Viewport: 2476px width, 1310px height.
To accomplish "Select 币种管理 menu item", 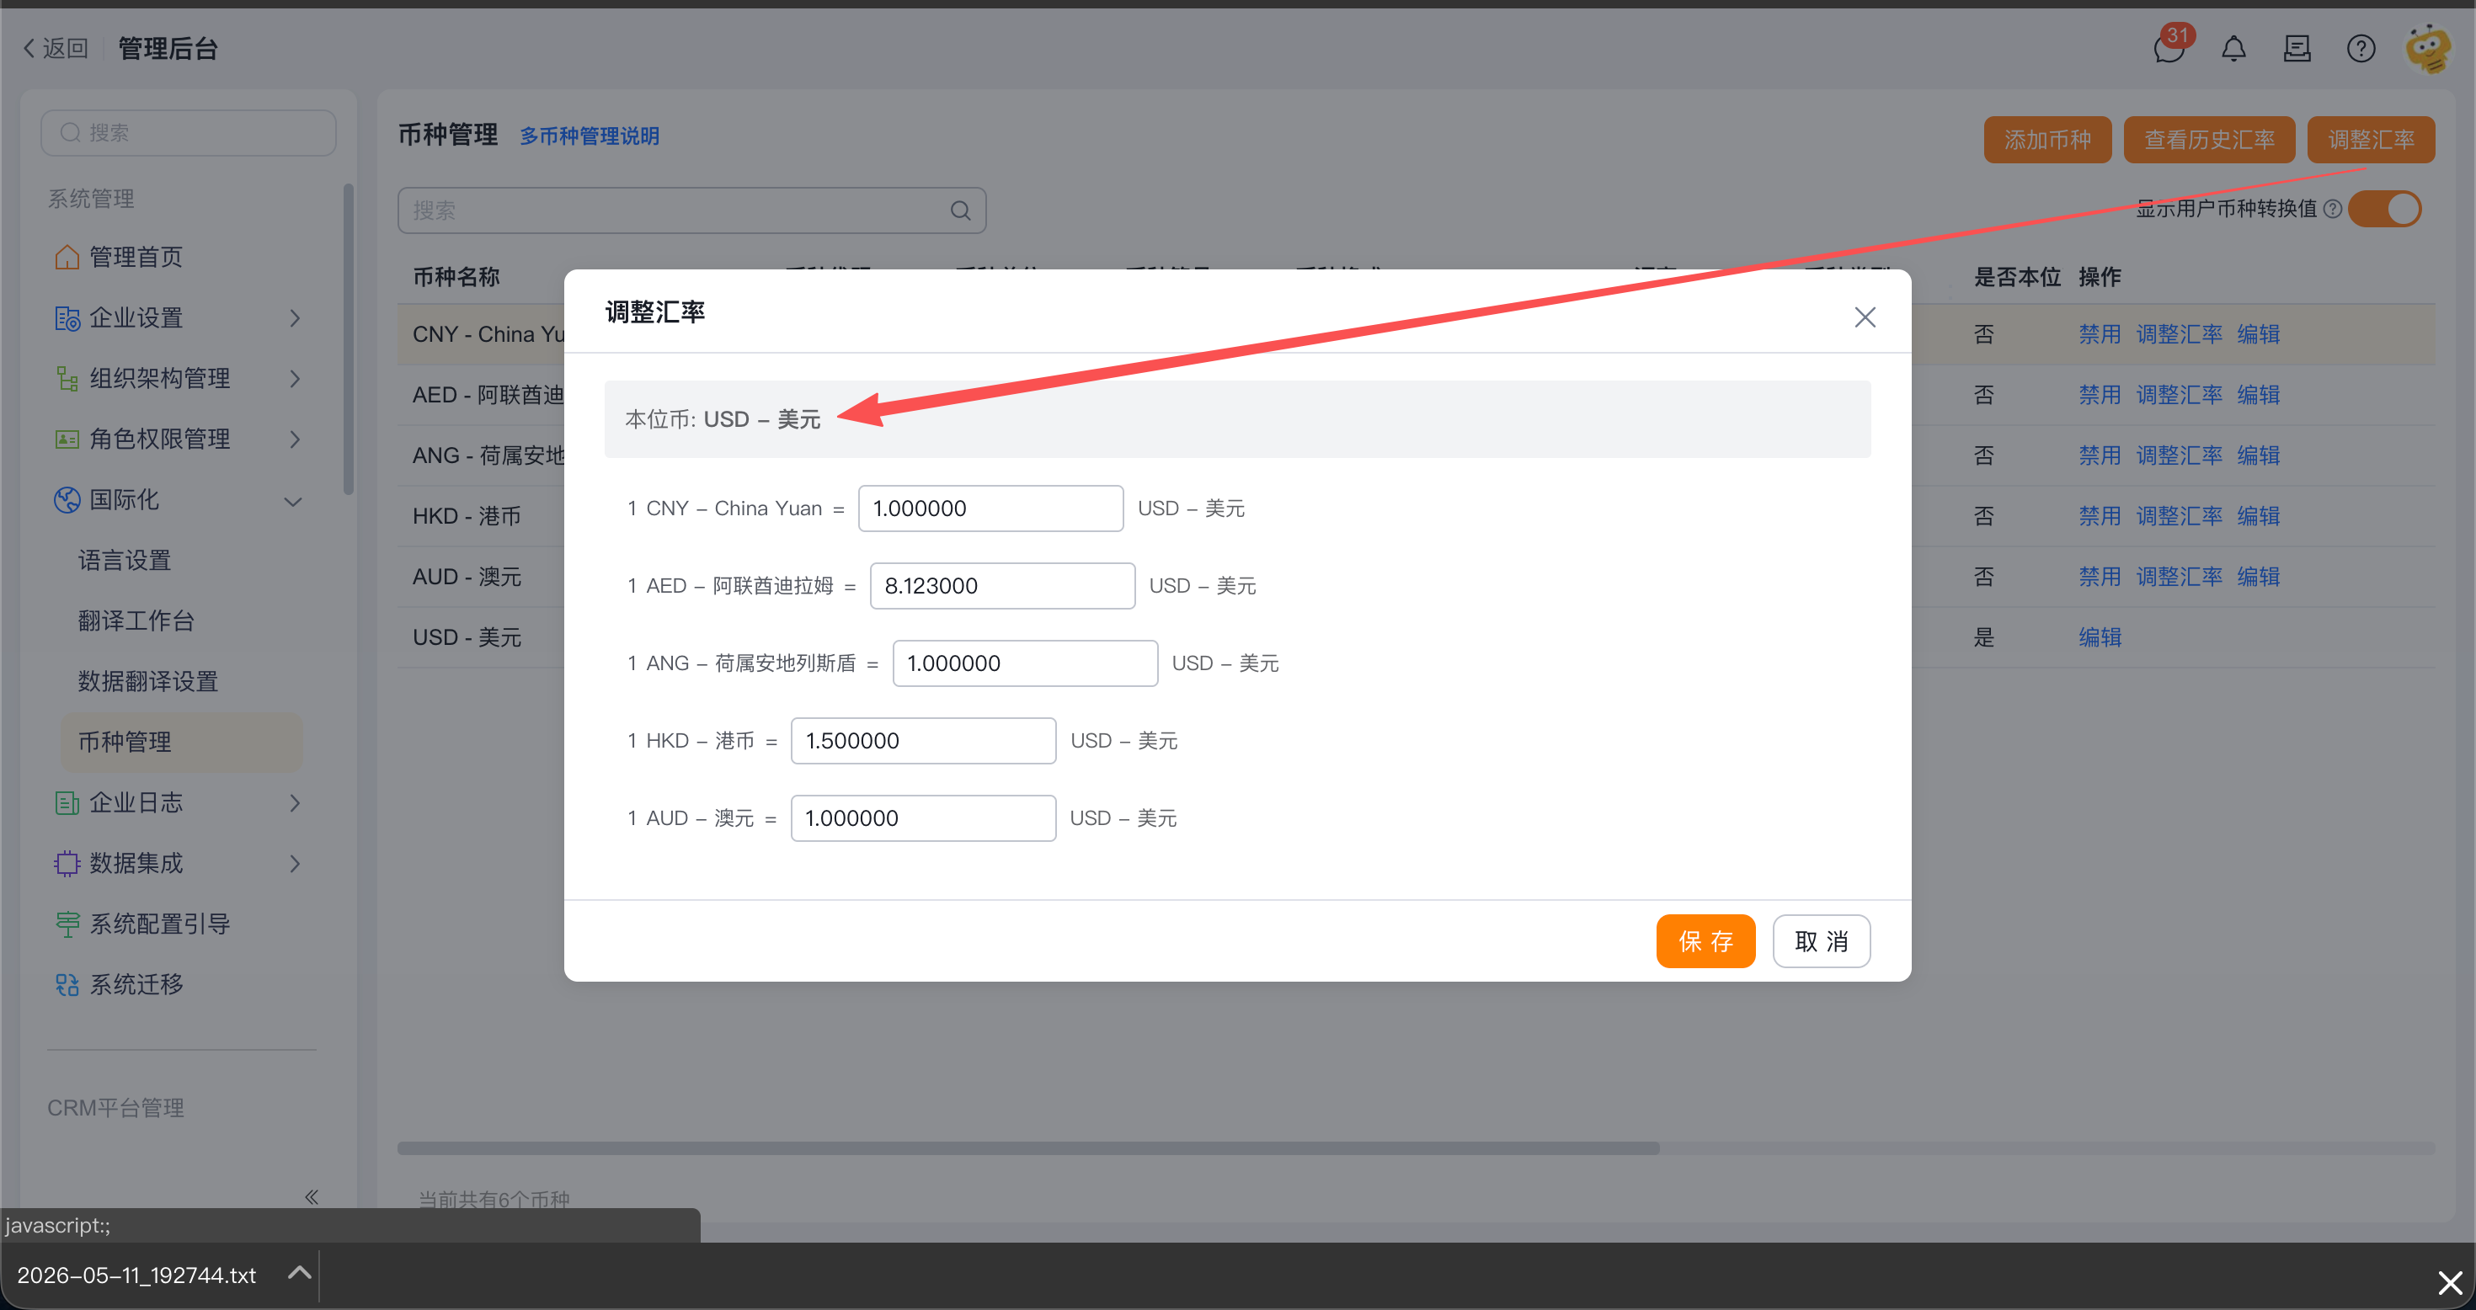I will click(182, 741).
